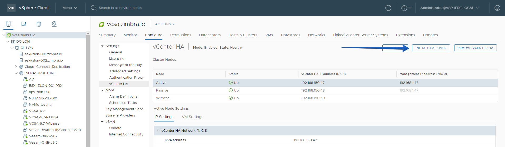This screenshot has width=505, height=147.
Task: Click the INFRASTRUCTURE resource pool icon
Action: click(21, 73)
